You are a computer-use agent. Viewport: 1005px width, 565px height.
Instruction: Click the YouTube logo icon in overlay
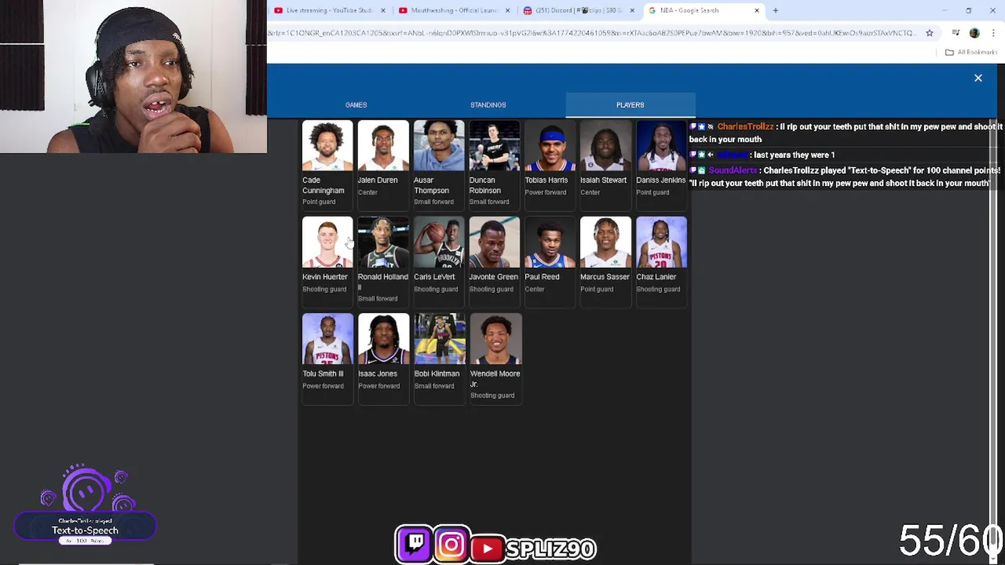488,547
